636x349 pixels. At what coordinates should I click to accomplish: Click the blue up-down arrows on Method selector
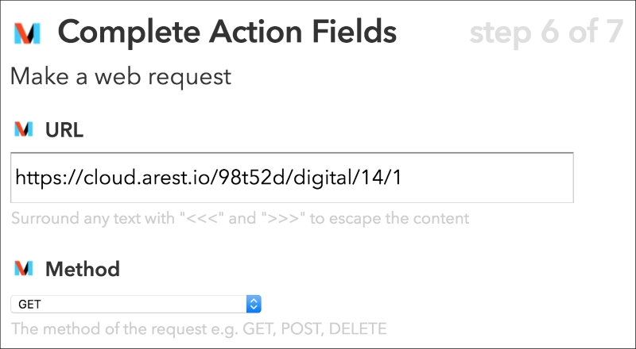click(x=254, y=304)
